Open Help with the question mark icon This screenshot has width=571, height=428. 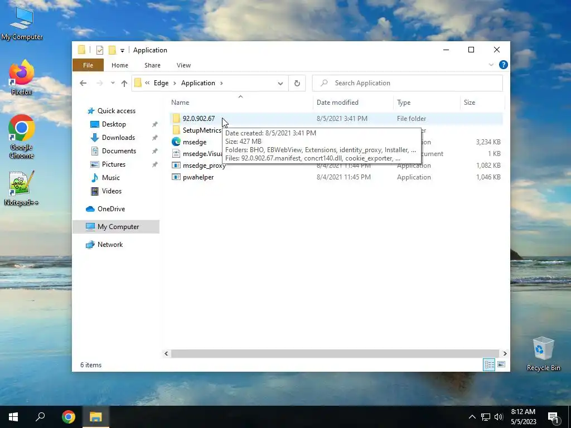click(x=504, y=65)
